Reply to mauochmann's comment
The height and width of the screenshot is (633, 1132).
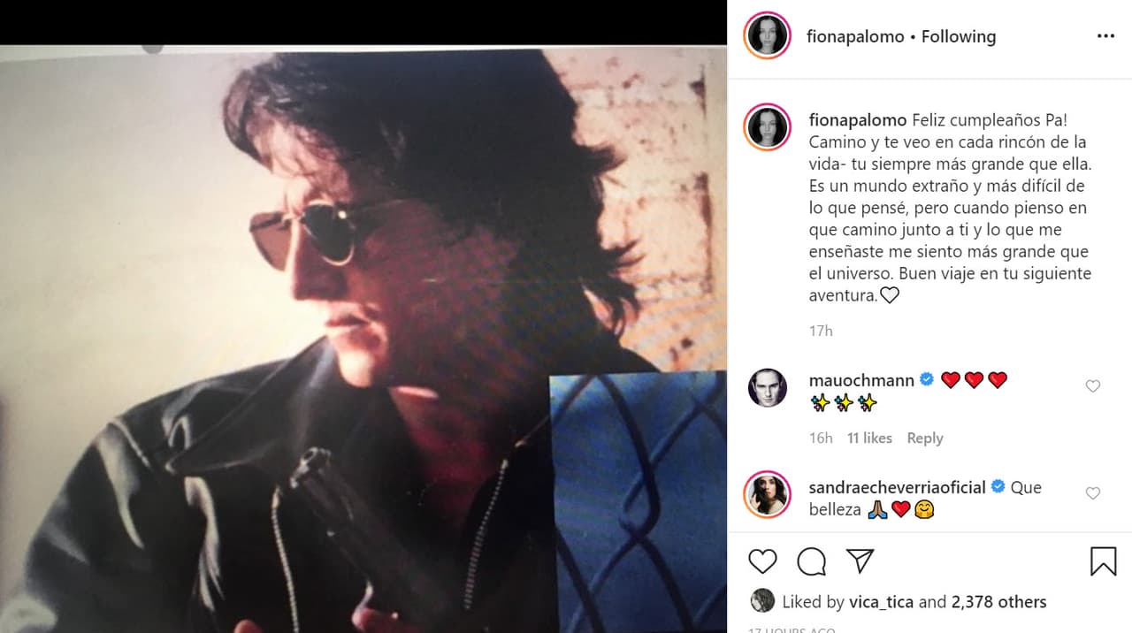tap(924, 438)
